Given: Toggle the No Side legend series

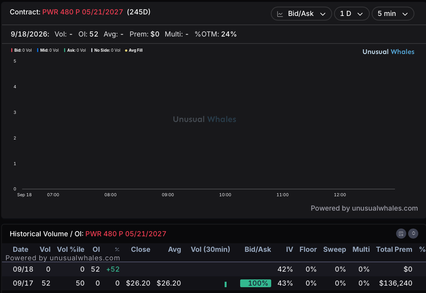Looking at the screenshot, I should click(x=106, y=51).
